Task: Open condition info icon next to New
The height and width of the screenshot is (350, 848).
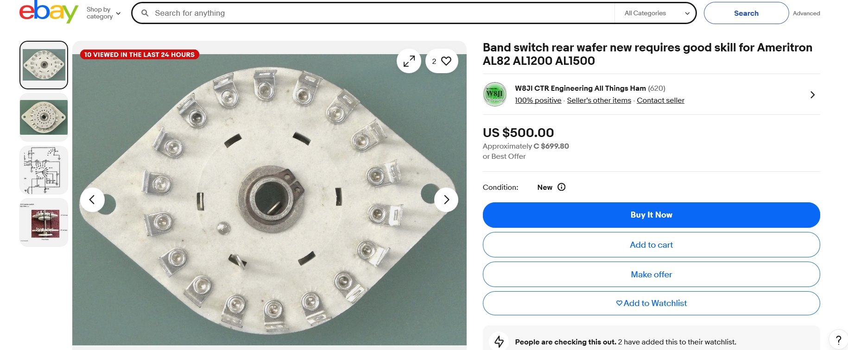Action: pos(561,187)
